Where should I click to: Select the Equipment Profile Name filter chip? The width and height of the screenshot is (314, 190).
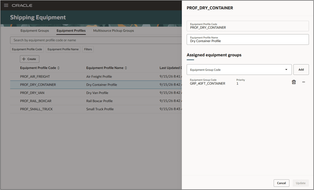click(x=63, y=49)
